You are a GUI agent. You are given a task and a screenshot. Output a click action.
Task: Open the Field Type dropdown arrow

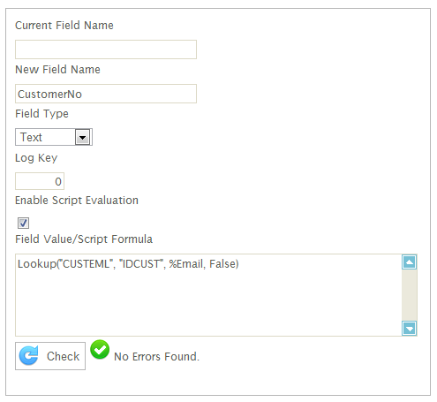point(83,137)
